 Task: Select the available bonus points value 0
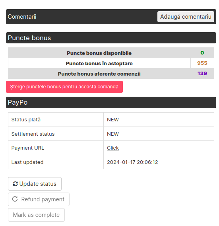pyautogui.click(x=202, y=53)
